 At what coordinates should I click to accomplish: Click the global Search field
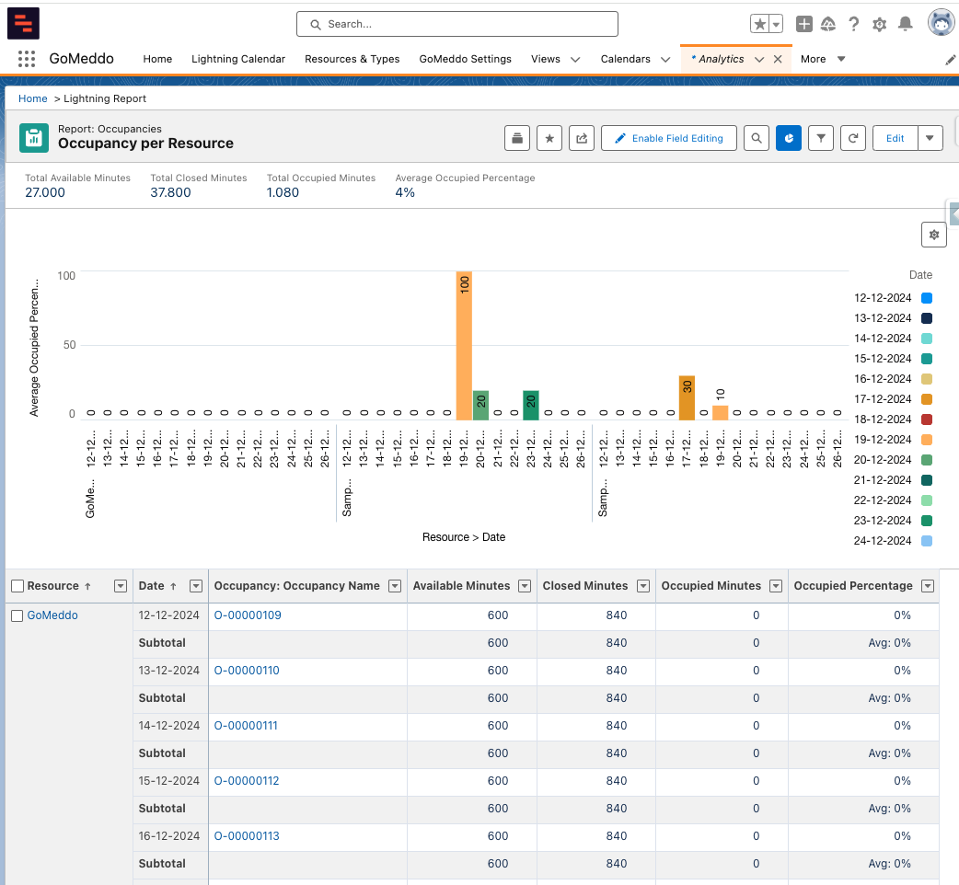456,24
